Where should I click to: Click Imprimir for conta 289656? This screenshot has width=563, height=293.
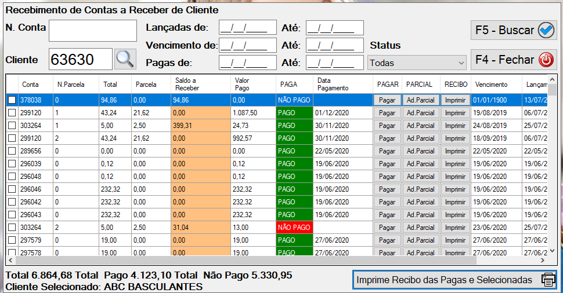coord(455,151)
